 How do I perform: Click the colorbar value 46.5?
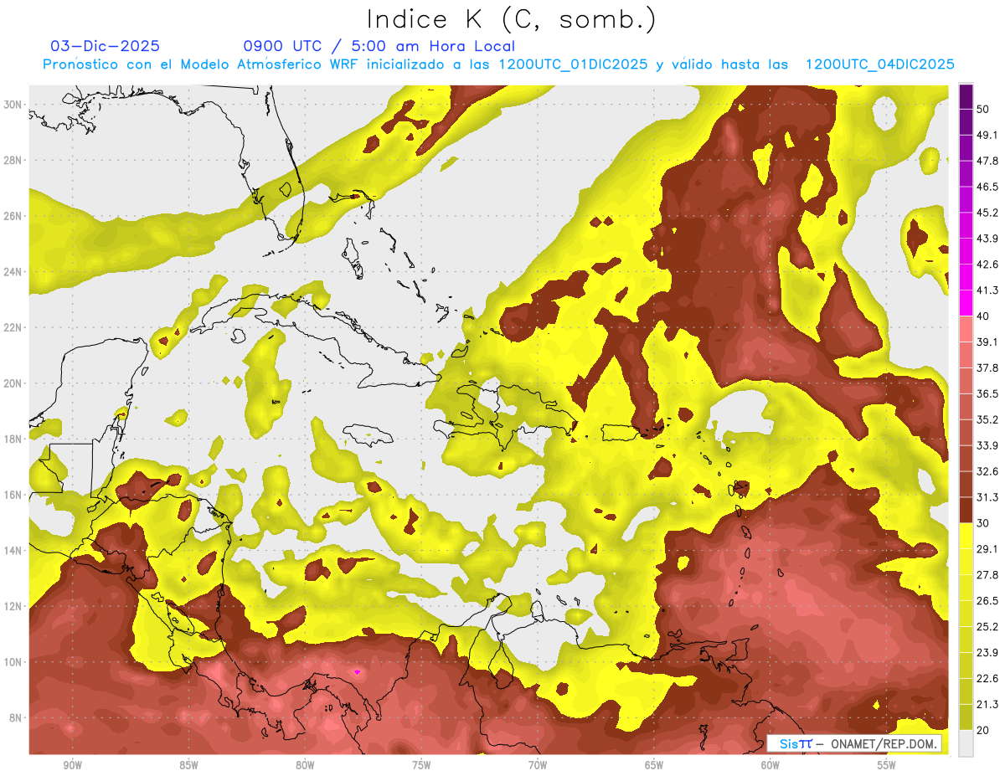point(987,187)
